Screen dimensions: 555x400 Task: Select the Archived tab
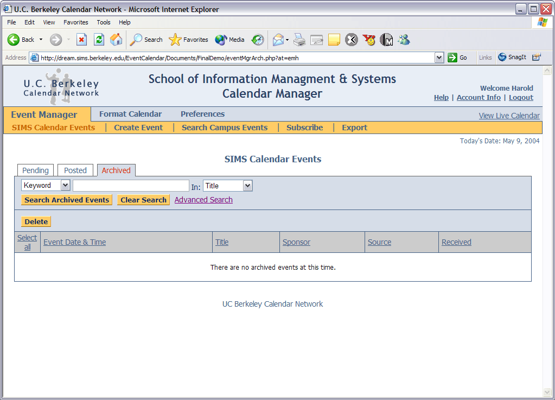116,170
